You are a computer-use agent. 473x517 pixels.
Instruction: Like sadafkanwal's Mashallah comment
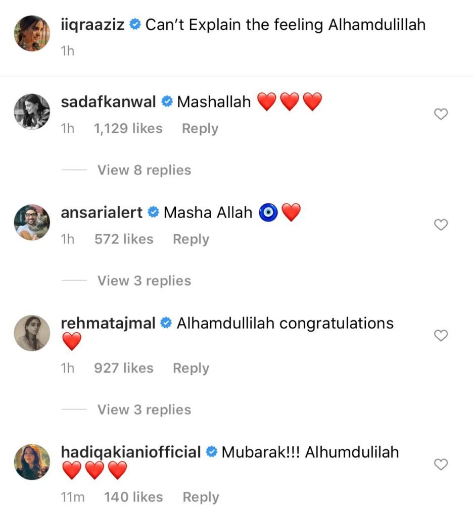441,115
